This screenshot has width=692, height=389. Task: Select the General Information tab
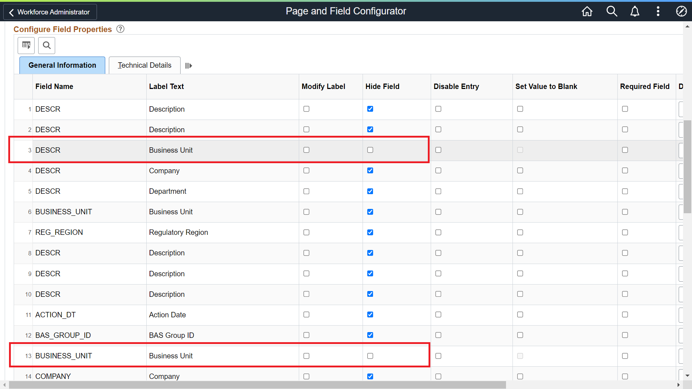[62, 65]
